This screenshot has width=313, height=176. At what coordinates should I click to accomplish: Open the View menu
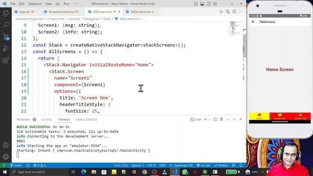(48, 4)
